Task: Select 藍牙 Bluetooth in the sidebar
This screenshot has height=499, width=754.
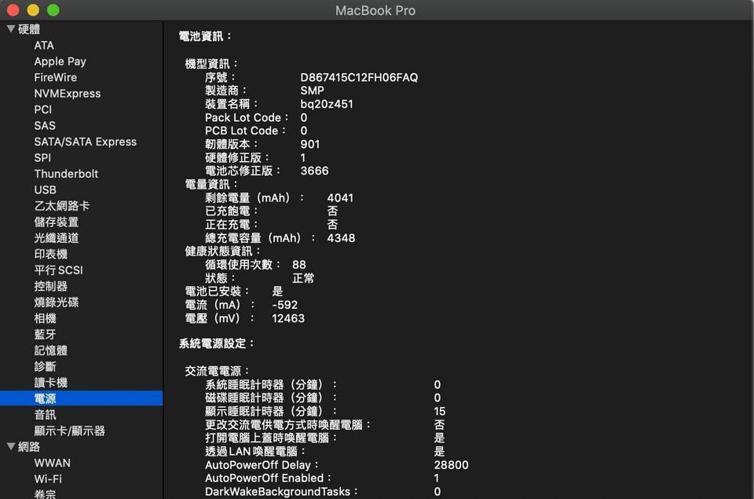Action: (46, 335)
